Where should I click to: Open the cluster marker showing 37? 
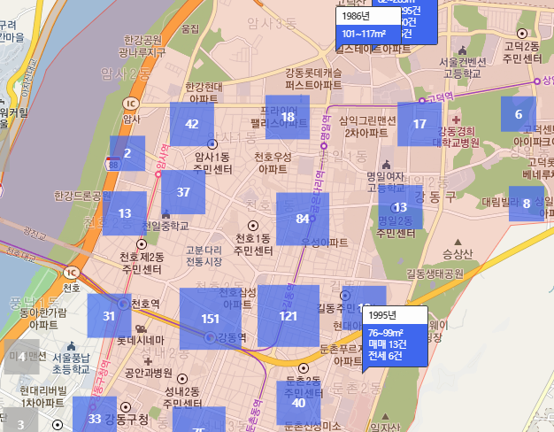(x=183, y=192)
